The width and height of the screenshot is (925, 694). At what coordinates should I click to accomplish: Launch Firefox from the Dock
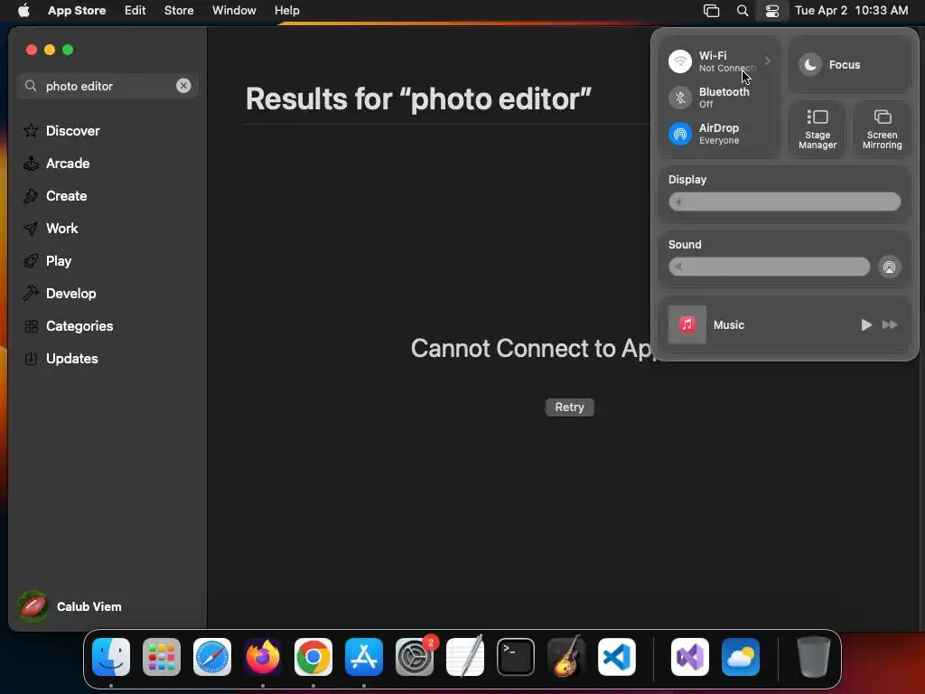(263, 657)
